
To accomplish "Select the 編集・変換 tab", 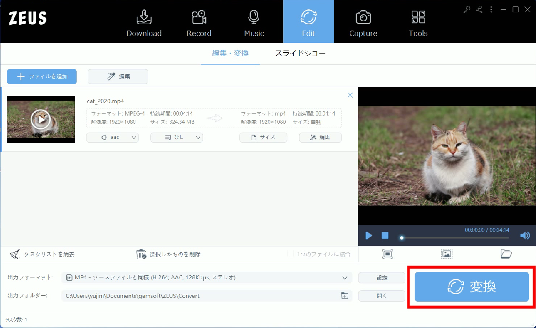I will pos(230,54).
